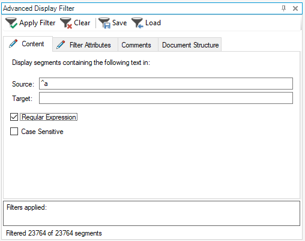The image size is (305, 241).
Task: Click the Regular Expression label text
Action: pos(49,117)
